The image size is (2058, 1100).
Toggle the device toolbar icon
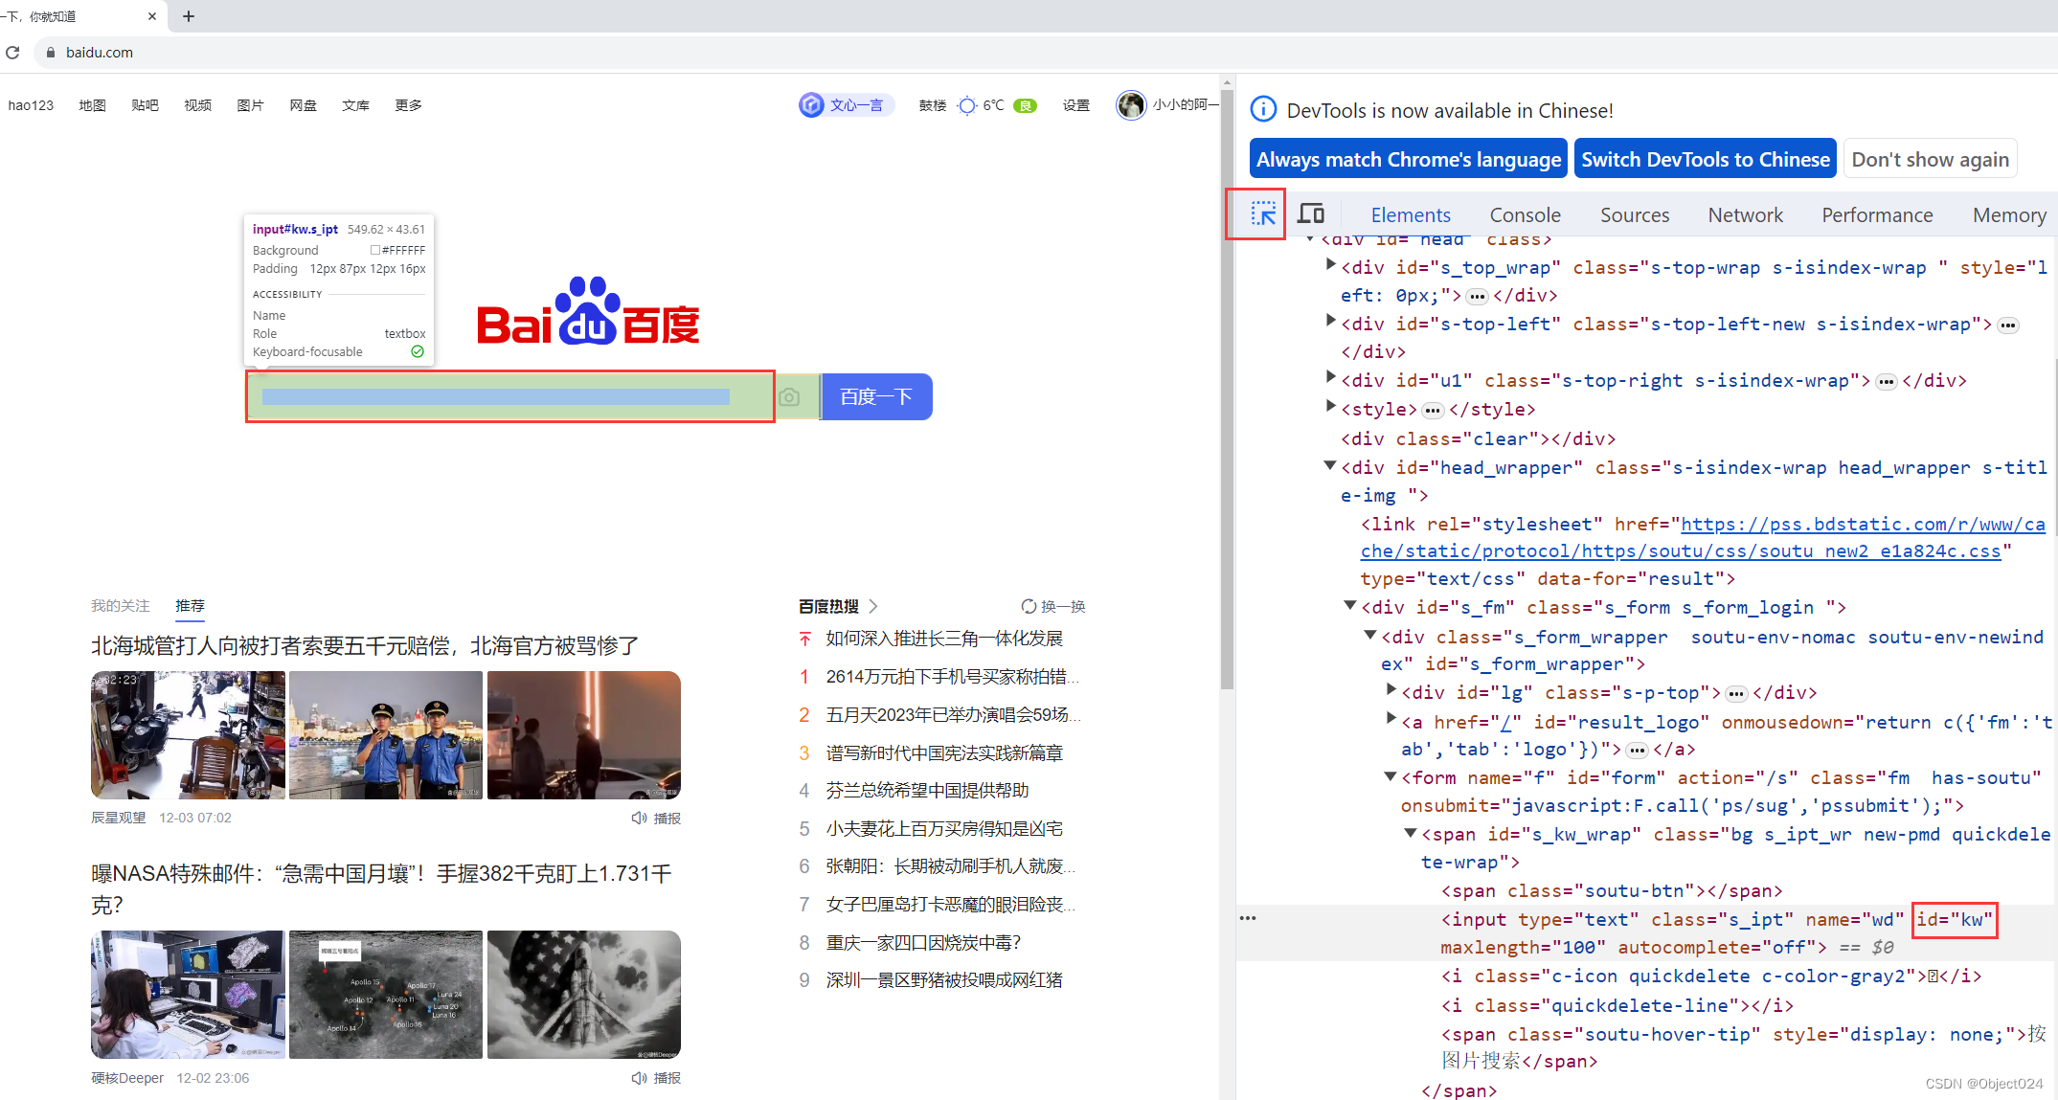tap(1310, 213)
